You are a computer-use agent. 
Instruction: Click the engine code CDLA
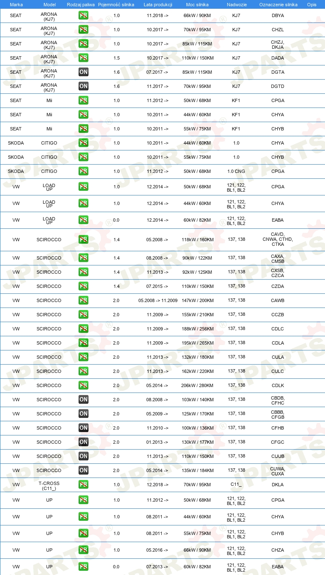point(278,343)
